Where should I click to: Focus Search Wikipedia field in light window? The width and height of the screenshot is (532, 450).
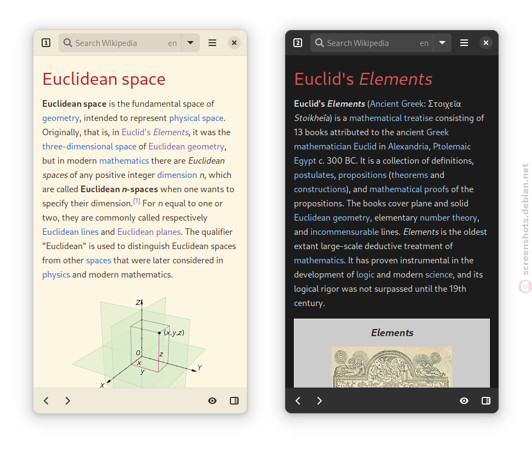pyautogui.click(x=120, y=43)
